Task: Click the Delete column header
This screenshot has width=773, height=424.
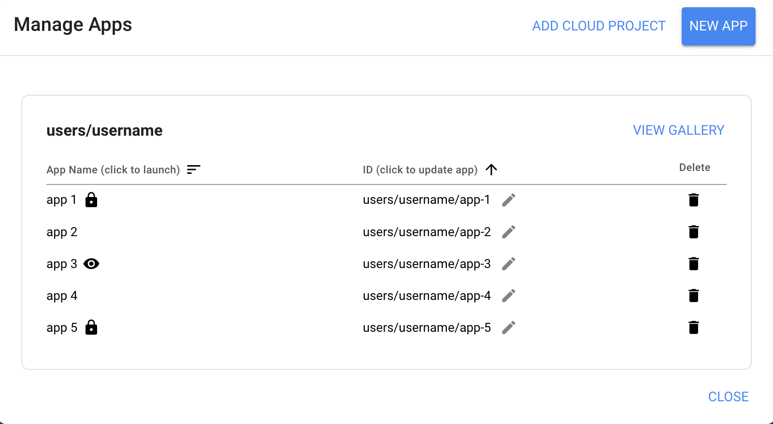Action: (x=695, y=168)
